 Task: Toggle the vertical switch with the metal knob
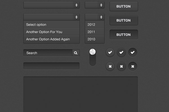tap(93, 57)
